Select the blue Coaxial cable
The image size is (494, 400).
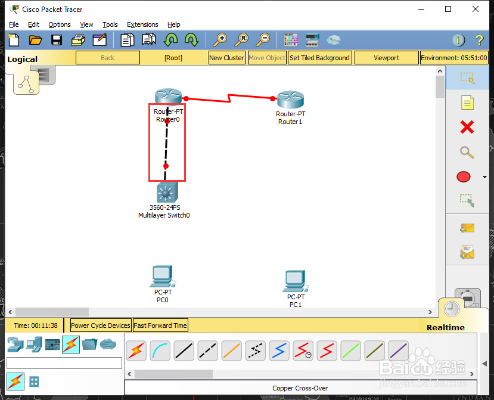[x=279, y=351]
